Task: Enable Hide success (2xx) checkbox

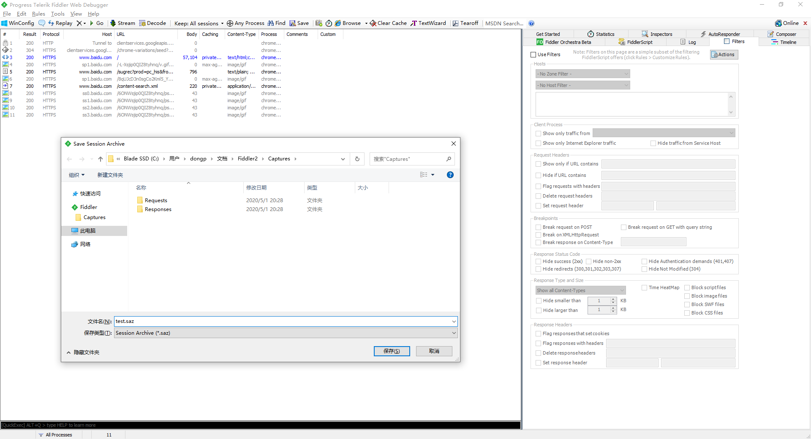Action: coord(538,262)
